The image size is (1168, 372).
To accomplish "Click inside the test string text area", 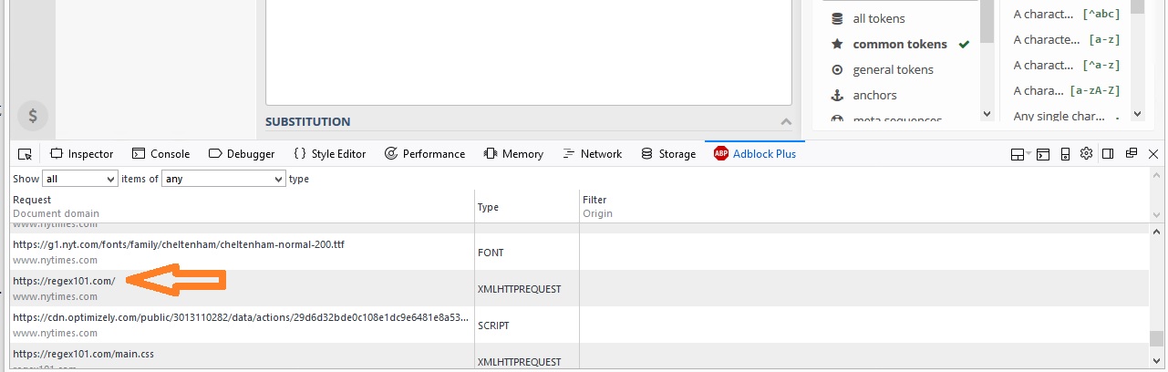I will pyautogui.click(x=529, y=52).
